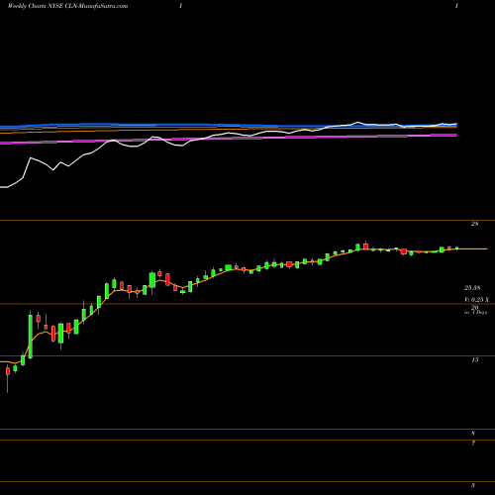This screenshot has height=495, width=495.
Task: Click the price axis label '3'
Action: [x=473, y=485]
